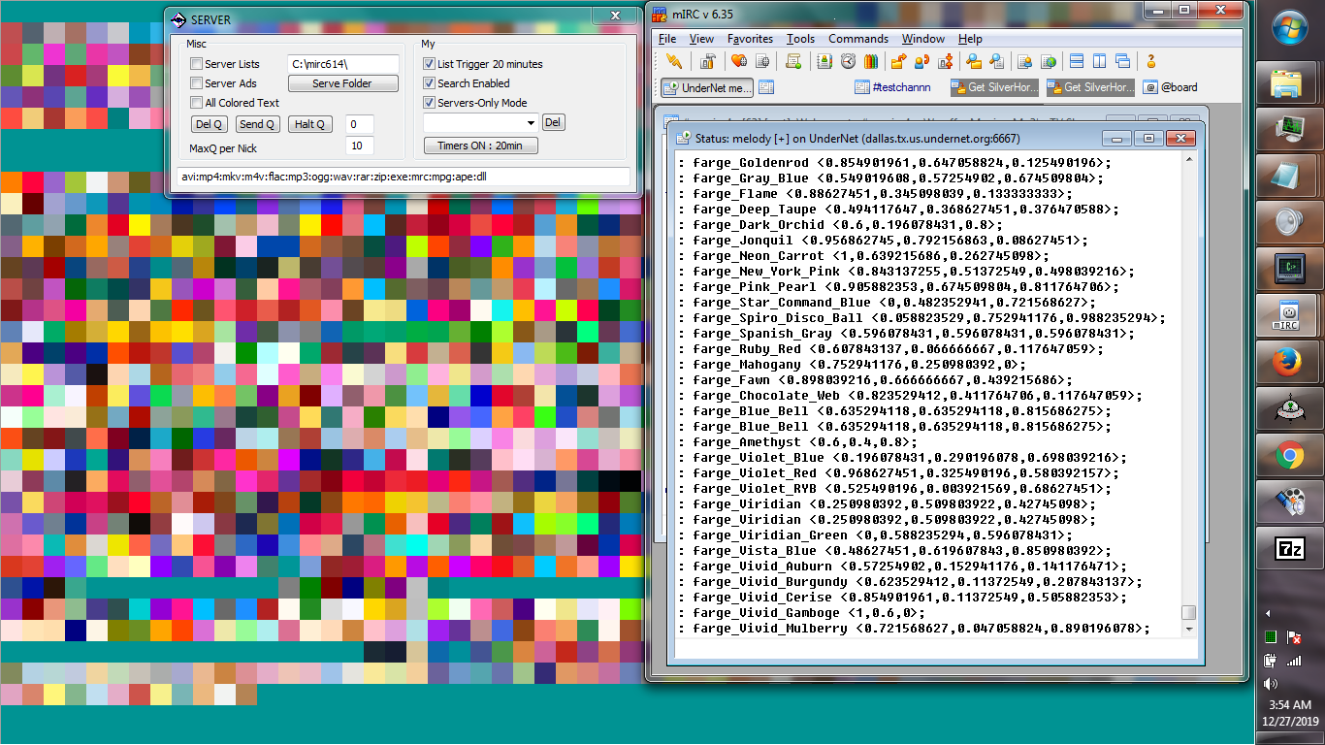
Task: Click the About mIRC help icon
Action: coord(1150,62)
